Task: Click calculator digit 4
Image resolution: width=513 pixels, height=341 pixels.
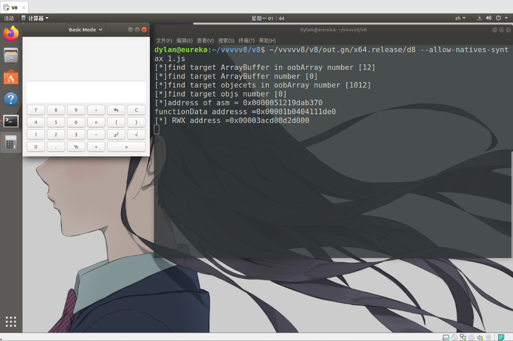Action: pos(36,122)
